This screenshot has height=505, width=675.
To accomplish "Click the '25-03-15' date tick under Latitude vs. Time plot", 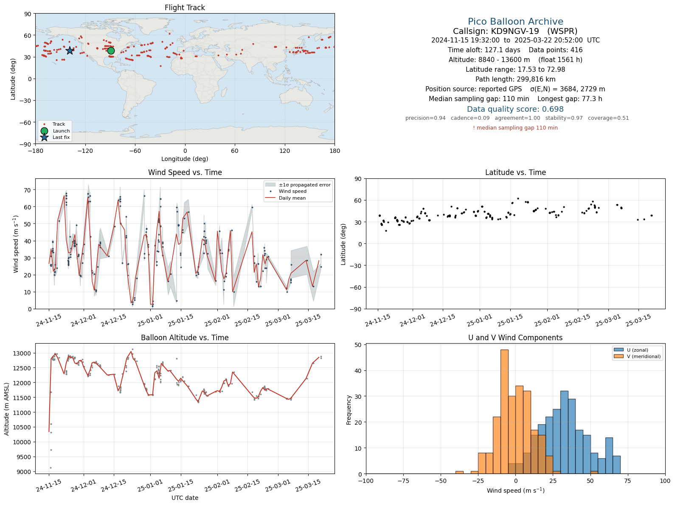I will point(638,321).
